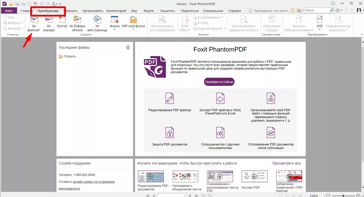Zoom in with the plus button
Viewport: 364px width, 197px height.
point(358,195)
